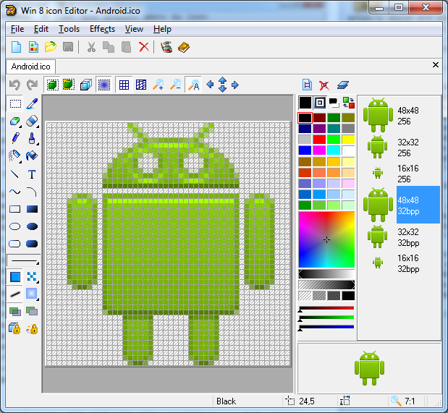Click the red X delete icon

pyautogui.click(x=144, y=47)
